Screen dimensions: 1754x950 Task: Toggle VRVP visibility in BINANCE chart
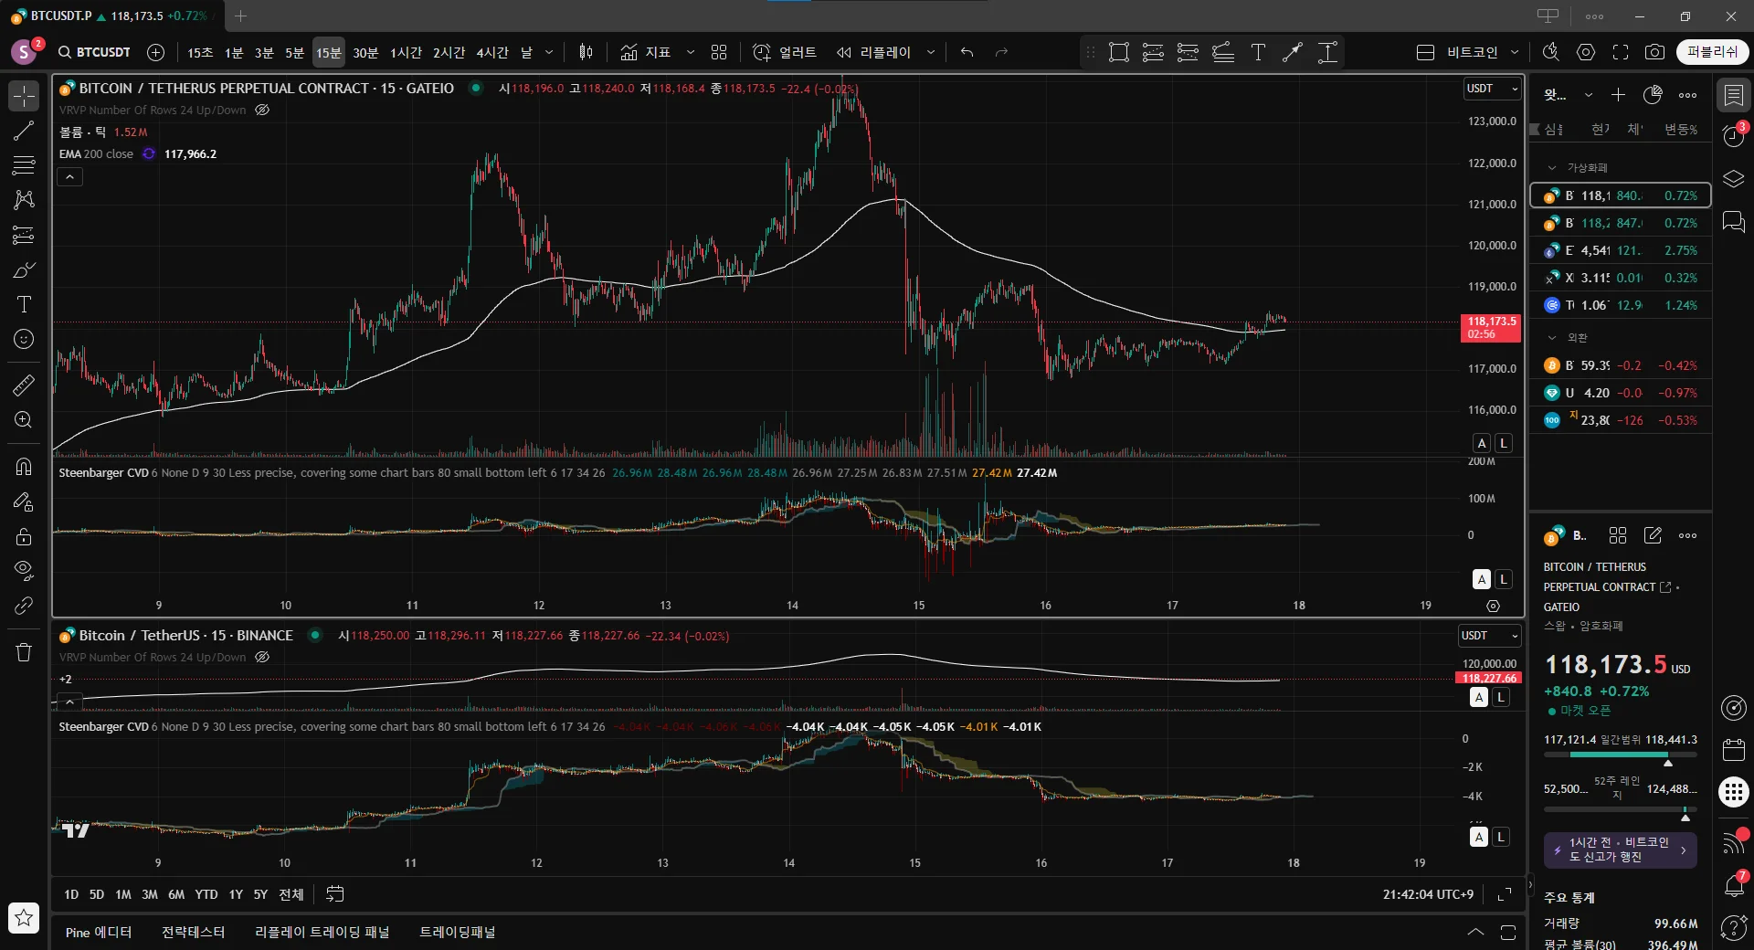(262, 657)
